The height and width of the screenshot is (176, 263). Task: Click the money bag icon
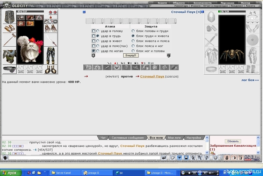point(227,158)
